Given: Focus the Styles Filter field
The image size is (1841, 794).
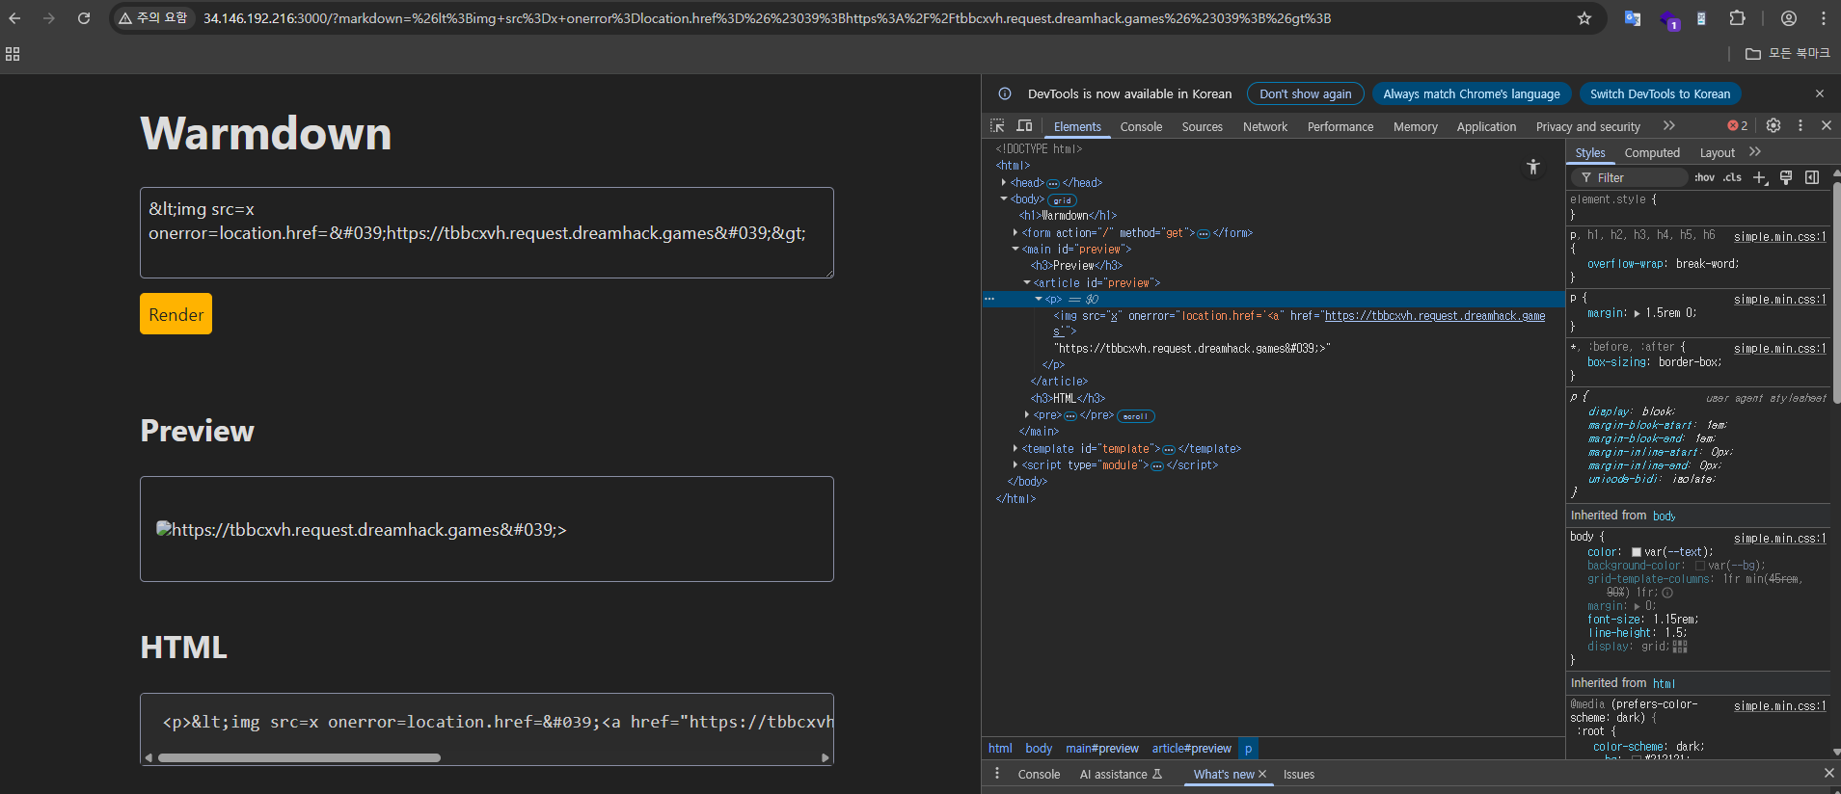Looking at the screenshot, I should pyautogui.click(x=1630, y=177).
